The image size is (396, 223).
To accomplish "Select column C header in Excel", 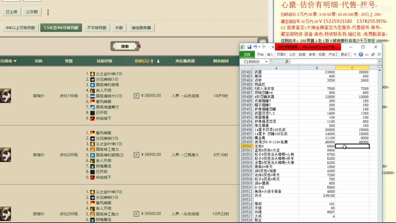I will [352, 68].
